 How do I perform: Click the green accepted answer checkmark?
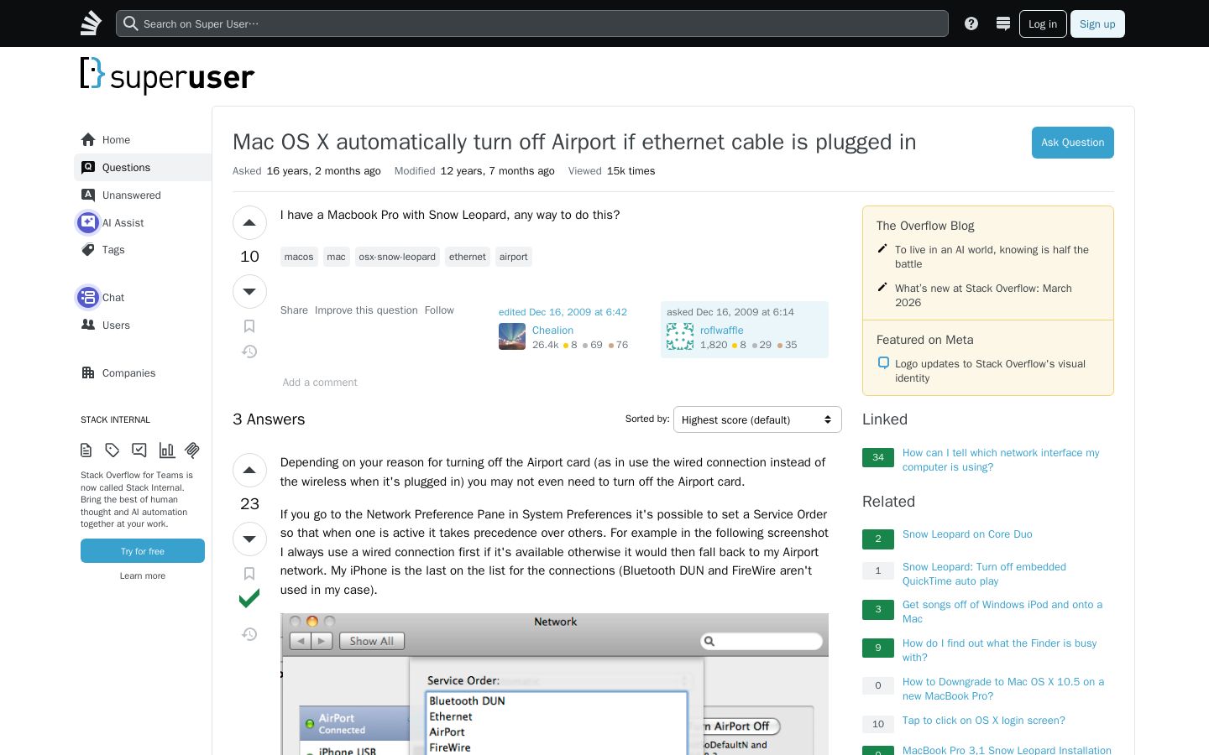tap(249, 599)
